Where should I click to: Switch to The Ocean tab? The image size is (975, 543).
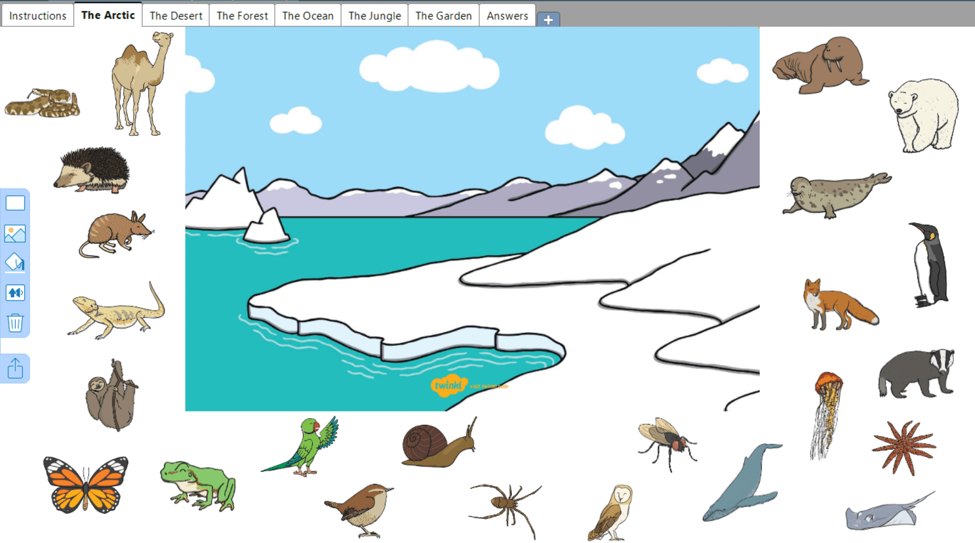(307, 15)
